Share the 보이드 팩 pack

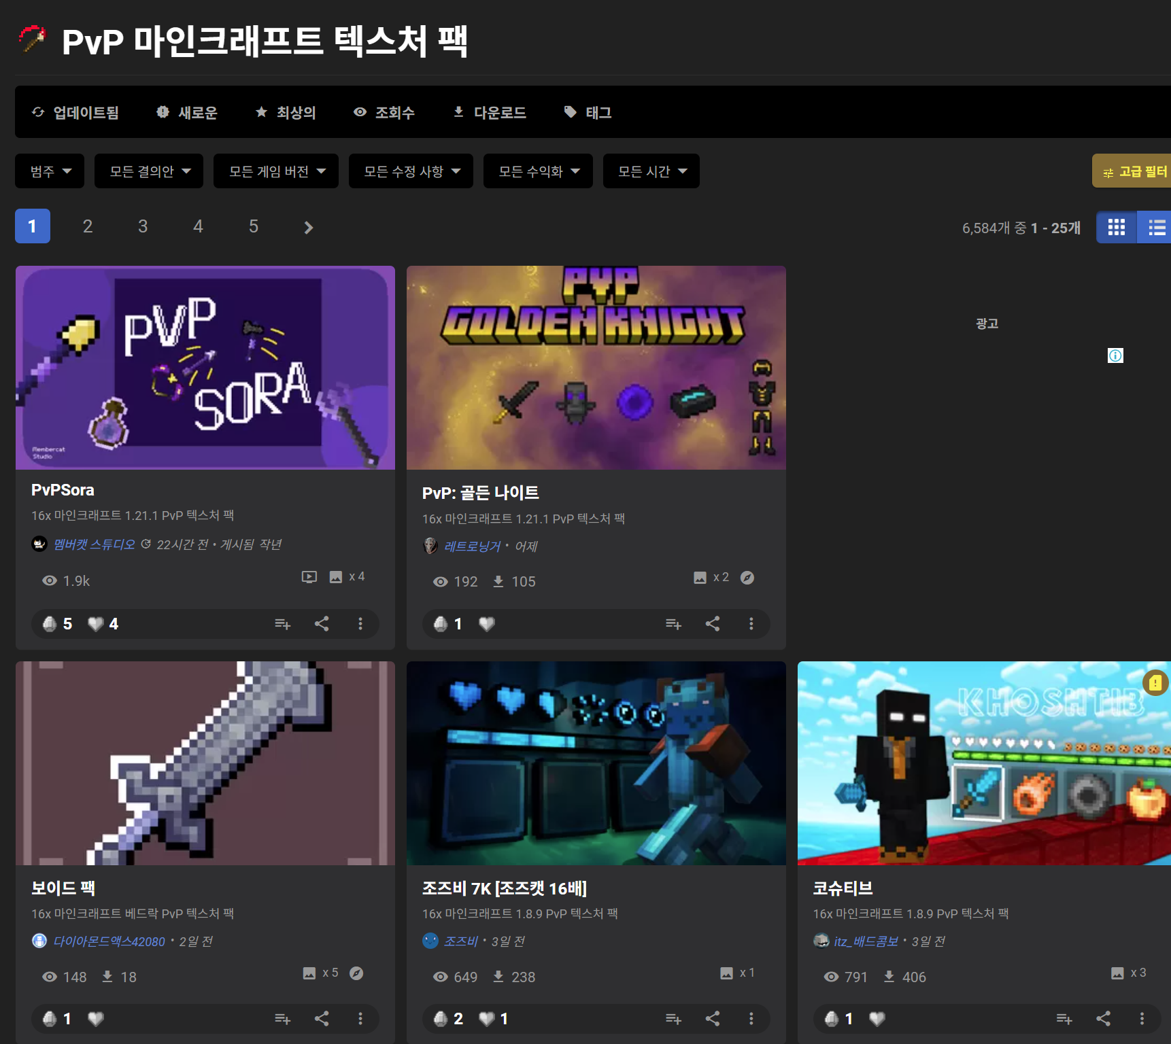click(x=322, y=1019)
